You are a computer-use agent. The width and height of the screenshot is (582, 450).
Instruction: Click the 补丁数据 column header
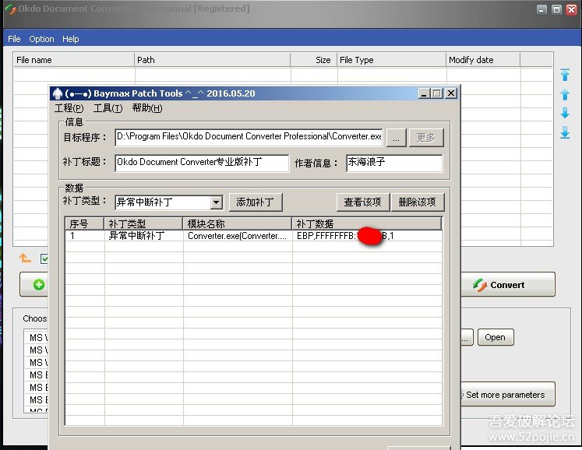pos(367,223)
